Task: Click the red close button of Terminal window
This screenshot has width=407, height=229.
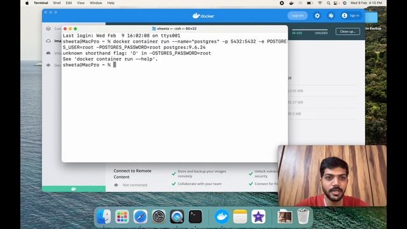Action: coord(65,29)
